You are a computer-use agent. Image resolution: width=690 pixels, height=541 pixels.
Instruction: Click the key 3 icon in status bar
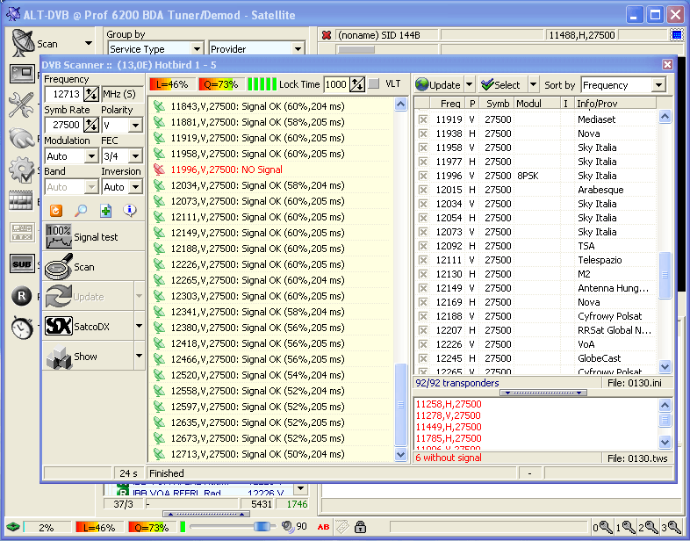pos(673,527)
